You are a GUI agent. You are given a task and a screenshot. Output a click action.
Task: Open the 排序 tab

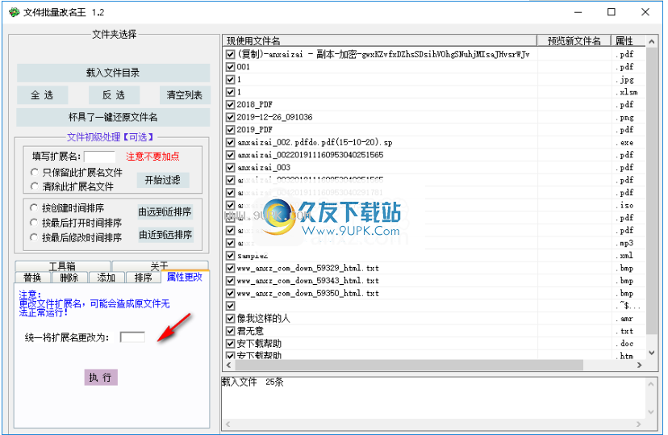pyautogui.click(x=144, y=278)
